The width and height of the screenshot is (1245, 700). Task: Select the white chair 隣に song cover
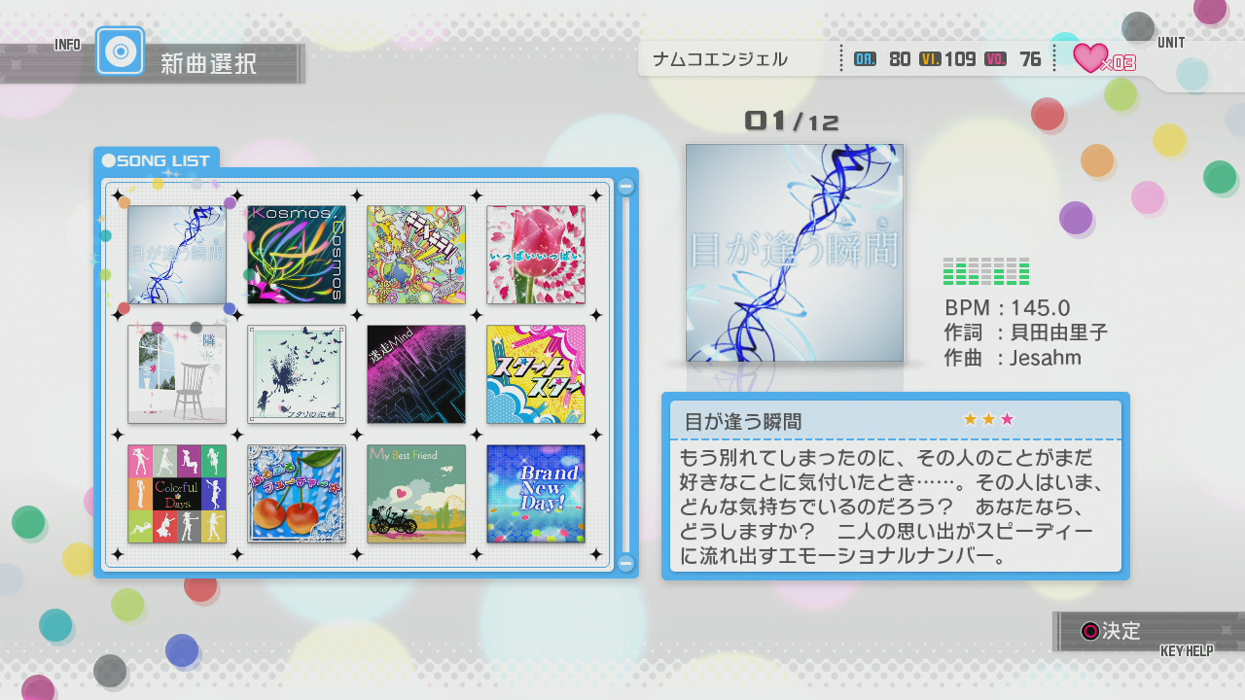coord(177,374)
